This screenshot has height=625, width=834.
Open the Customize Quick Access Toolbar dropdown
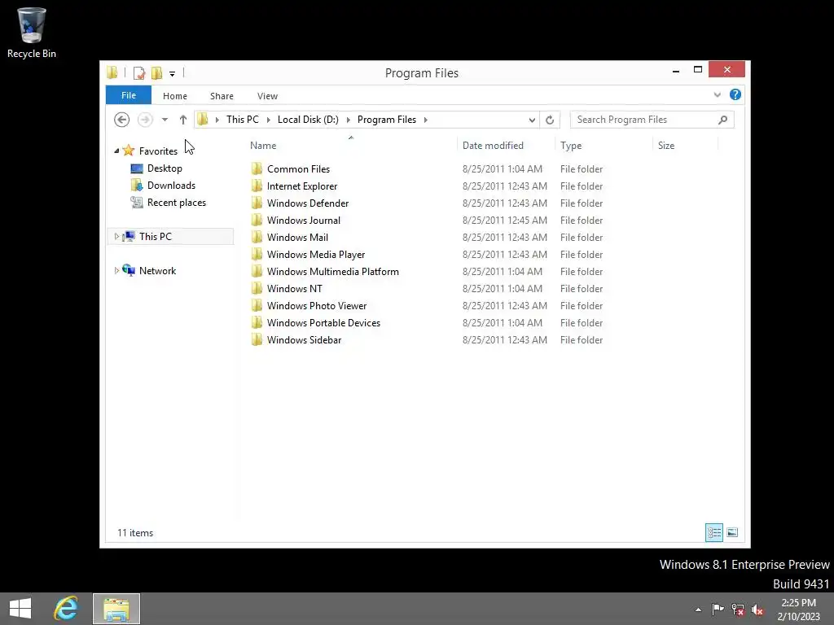point(173,74)
